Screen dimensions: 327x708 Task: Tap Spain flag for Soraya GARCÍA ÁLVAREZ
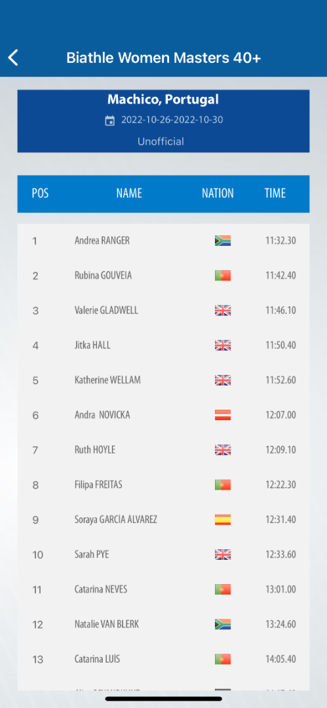coord(223,520)
